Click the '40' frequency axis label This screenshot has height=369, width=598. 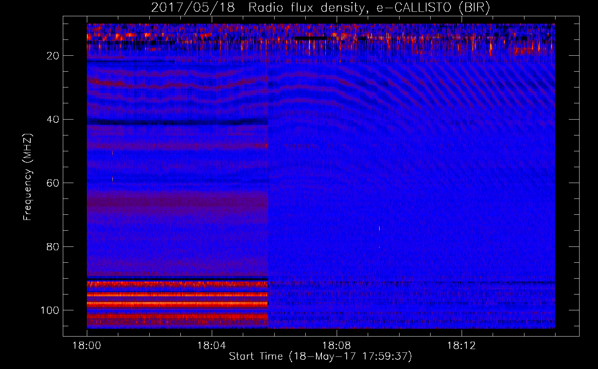tap(53, 120)
